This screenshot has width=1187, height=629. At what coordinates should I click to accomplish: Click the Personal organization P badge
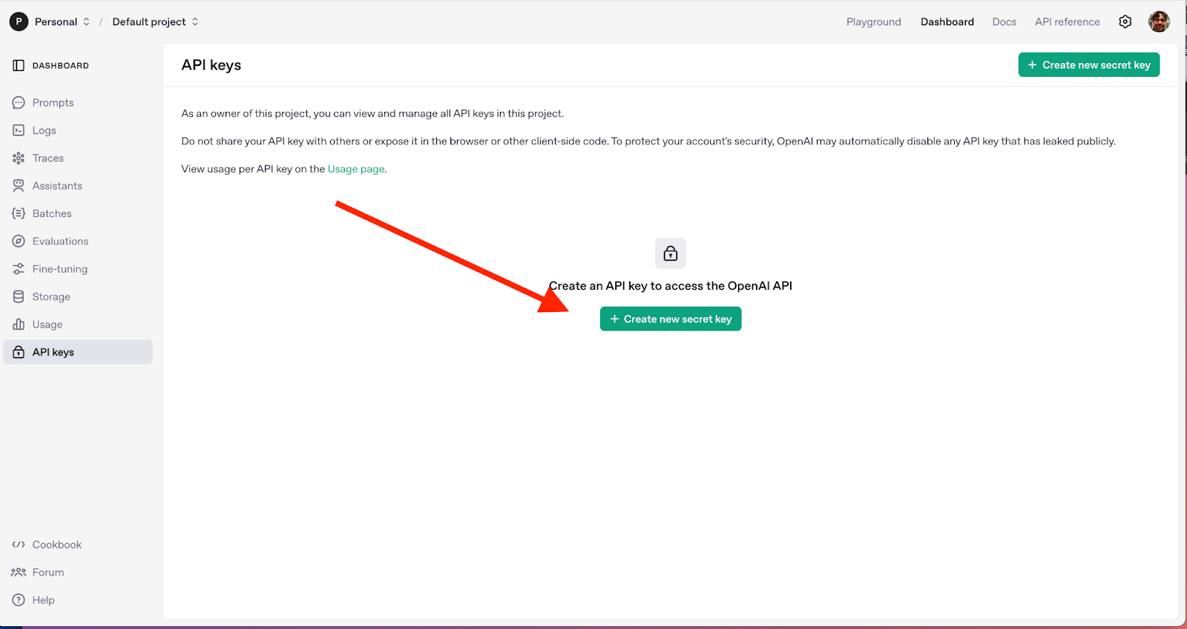(19, 21)
